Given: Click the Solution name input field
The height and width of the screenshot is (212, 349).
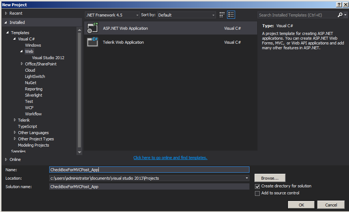Looking at the screenshot, I should point(149,187).
